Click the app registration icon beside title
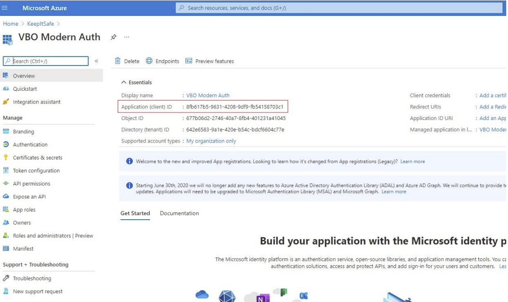This screenshot has width=508, height=302. [8, 39]
